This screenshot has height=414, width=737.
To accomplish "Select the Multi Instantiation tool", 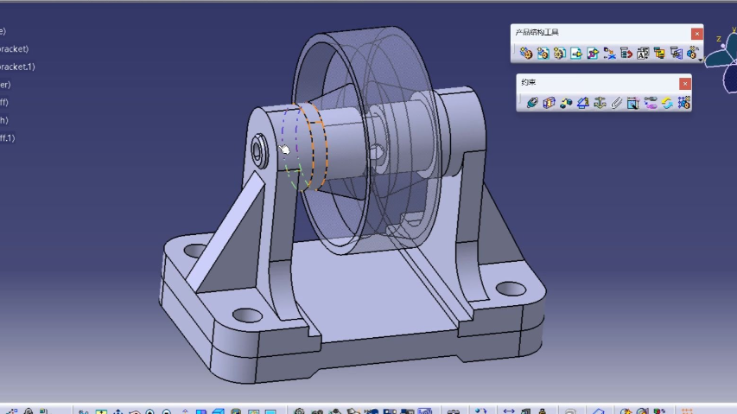I will (692, 53).
